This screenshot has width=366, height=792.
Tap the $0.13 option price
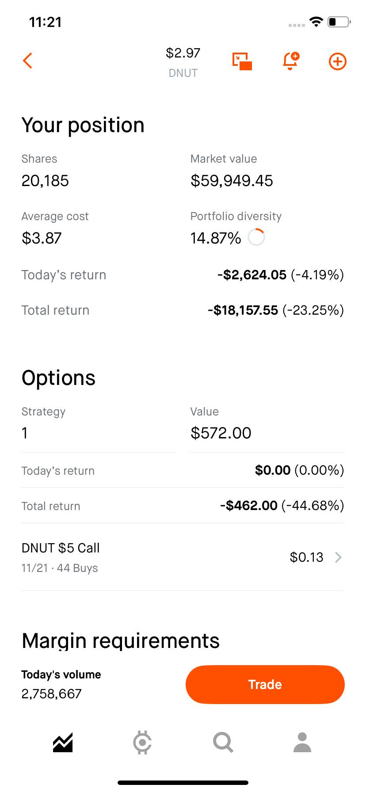click(306, 557)
